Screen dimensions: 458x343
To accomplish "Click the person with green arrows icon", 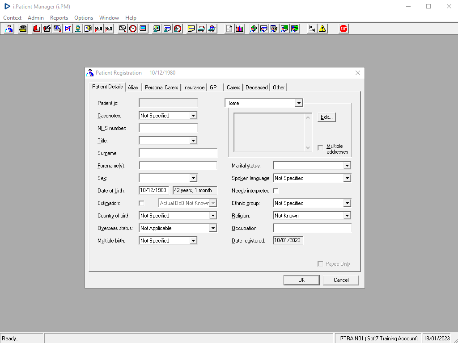I will tap(295, 29).
